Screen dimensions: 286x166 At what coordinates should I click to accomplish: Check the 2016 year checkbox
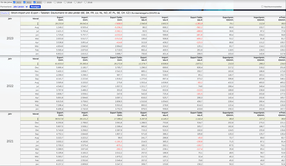coord(85,2)
